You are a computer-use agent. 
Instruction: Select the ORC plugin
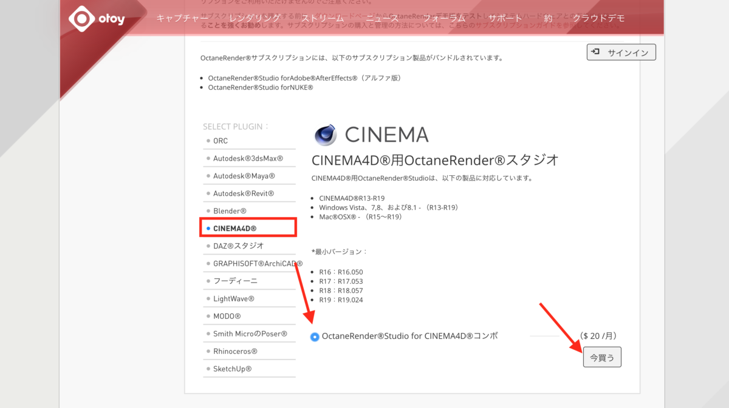pos(220,141)
